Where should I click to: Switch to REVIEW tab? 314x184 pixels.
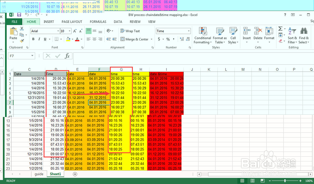135,22
